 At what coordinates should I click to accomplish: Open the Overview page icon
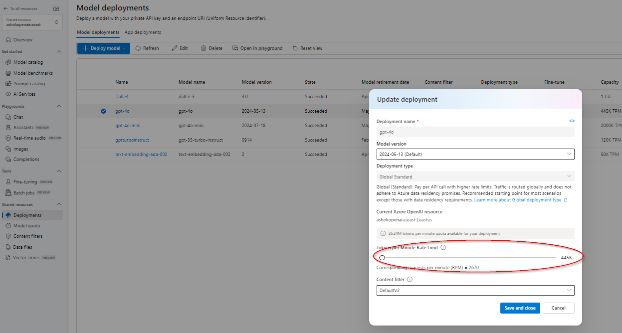click(x=8, y=40)
